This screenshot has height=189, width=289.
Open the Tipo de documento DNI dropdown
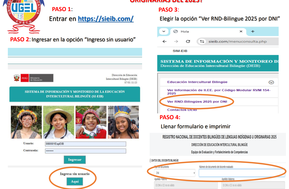[175, 173]
